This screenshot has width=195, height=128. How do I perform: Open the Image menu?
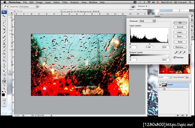[x=39, y=2]
